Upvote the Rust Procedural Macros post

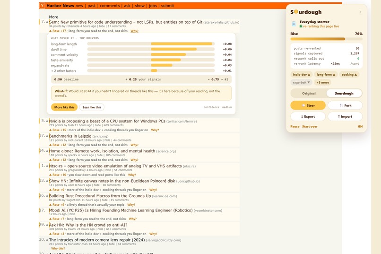point(47,196)
